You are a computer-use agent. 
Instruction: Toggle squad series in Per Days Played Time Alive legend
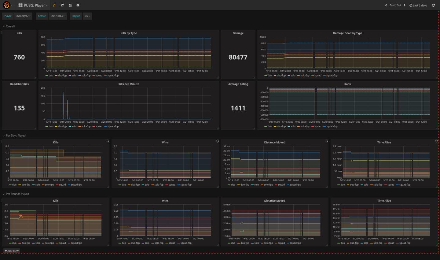[391, 185]
